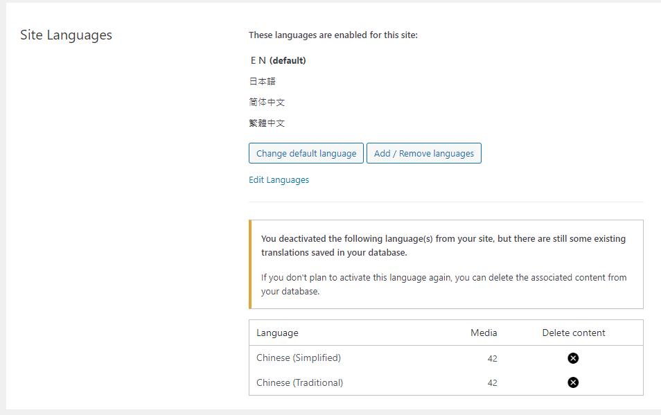661x415 pixels.
Task: Click media count 42 for Chinese (Simplified)
Action: pyautogui.click(x=492, y=359)
